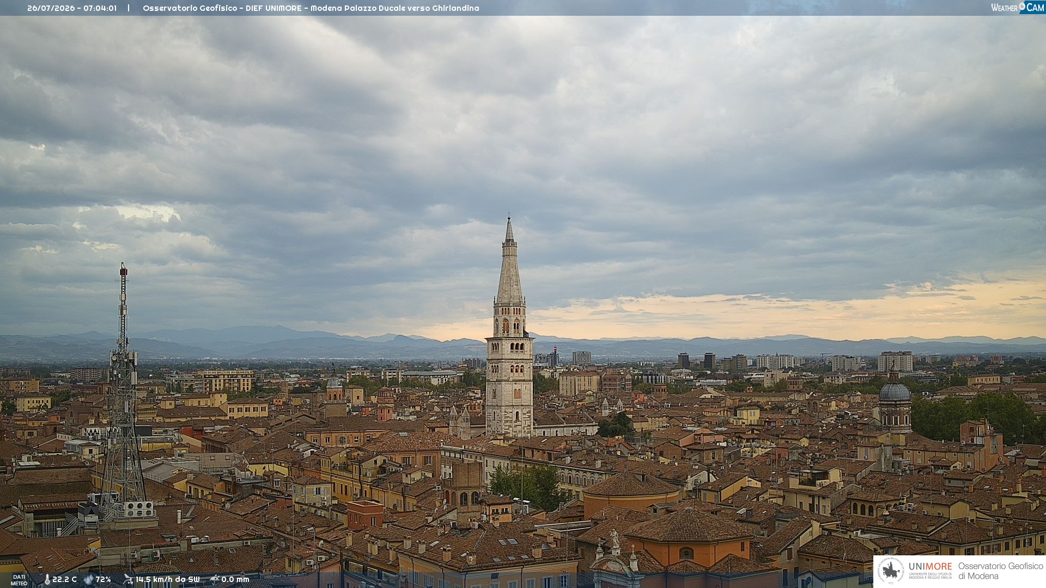Select the rainfall value 0.0 mm

click(235, 579)
